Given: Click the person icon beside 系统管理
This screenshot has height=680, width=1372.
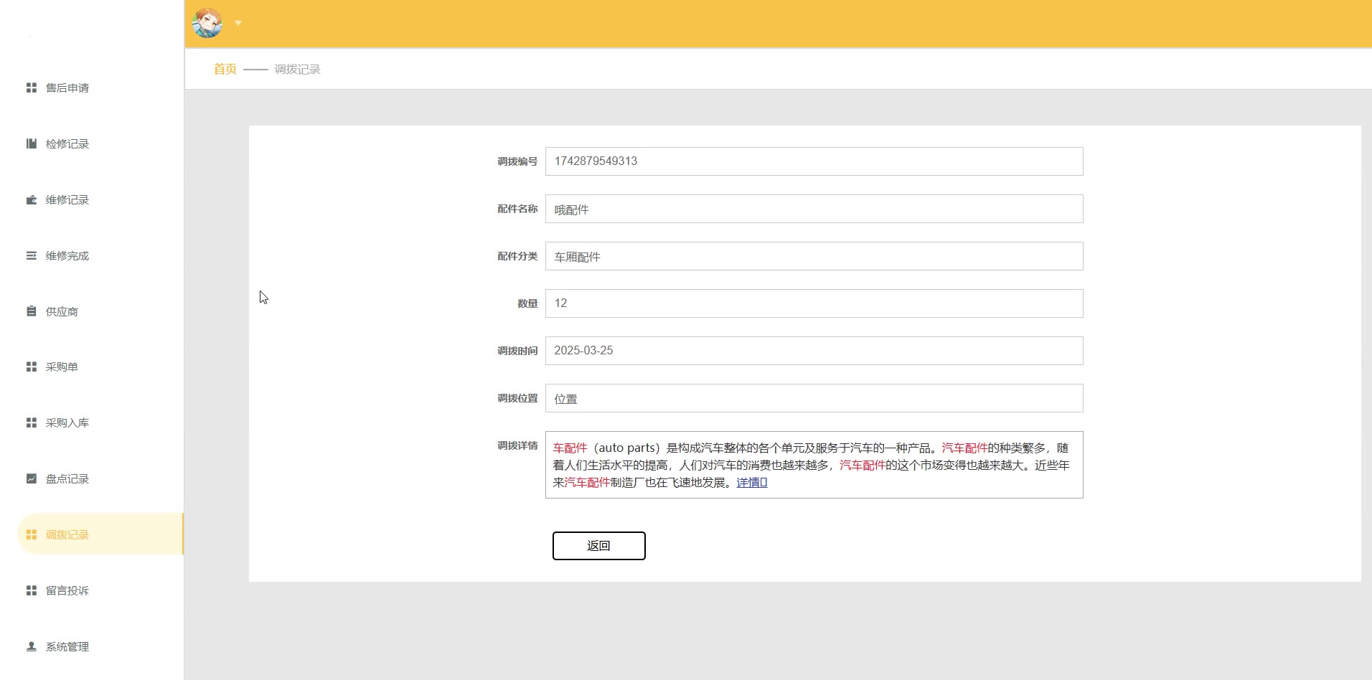Looking at the screenshot, I should (32, 646).
